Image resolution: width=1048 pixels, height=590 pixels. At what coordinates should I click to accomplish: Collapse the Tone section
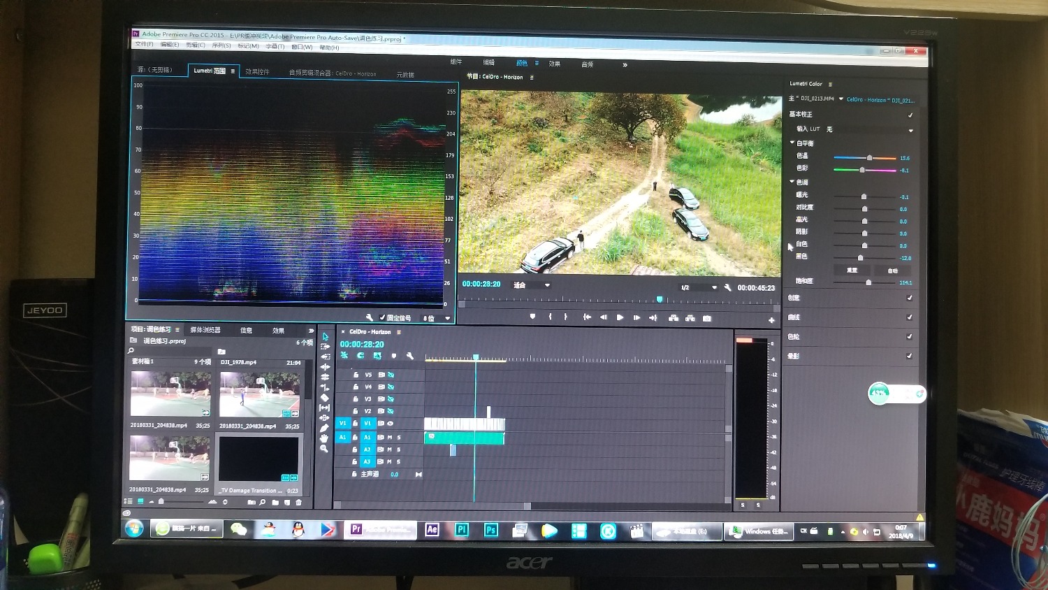tap(792, 182)
